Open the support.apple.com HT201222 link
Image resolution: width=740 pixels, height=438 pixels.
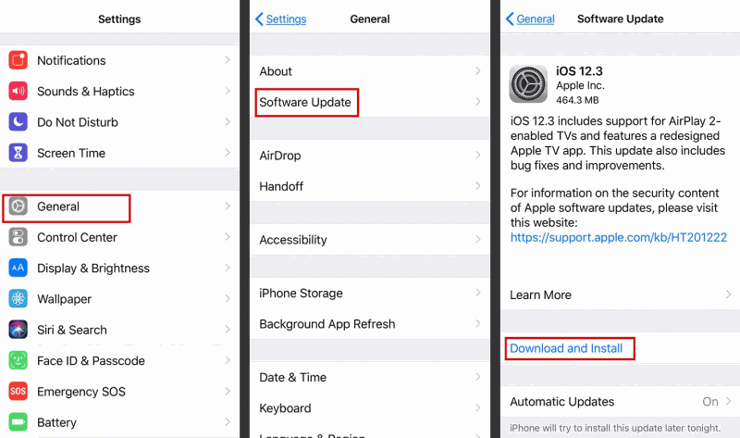click(x=618, y=238)
